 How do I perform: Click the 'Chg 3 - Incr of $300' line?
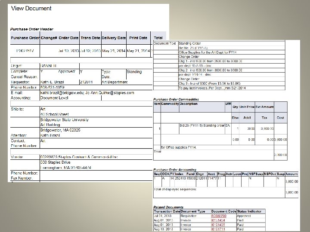210,83
